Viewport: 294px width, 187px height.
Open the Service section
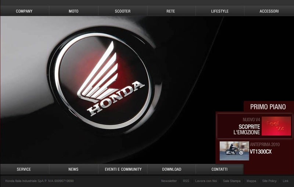point(24,169)
